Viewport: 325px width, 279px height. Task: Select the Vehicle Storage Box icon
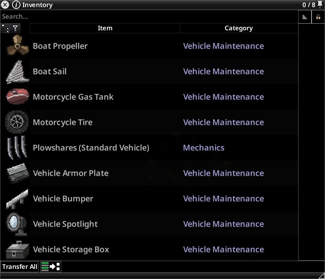pyautogui.click(x=18, y=250)
